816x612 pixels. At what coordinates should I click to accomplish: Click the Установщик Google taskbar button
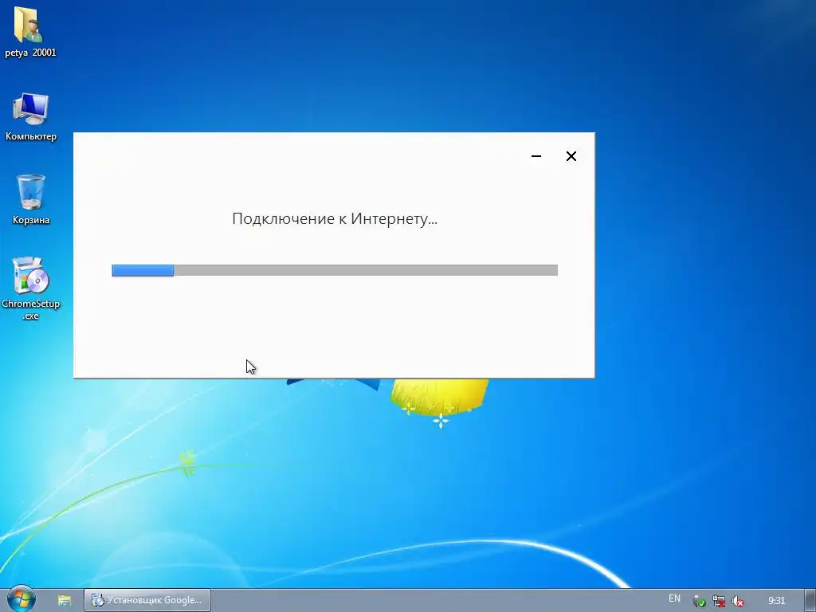pos(147,600)
